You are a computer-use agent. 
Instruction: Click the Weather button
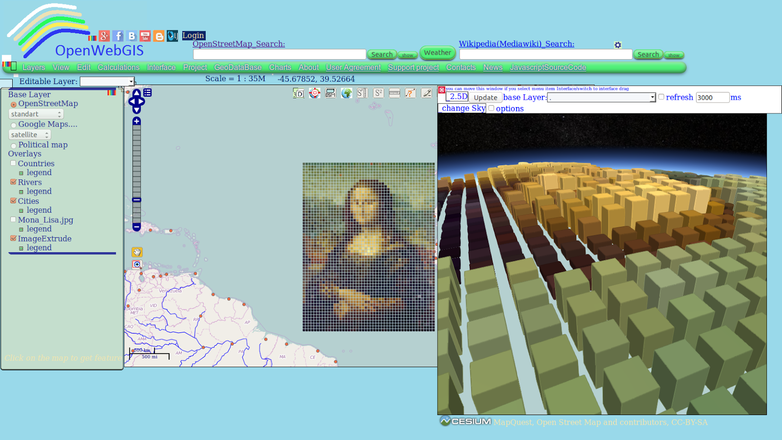437,53
